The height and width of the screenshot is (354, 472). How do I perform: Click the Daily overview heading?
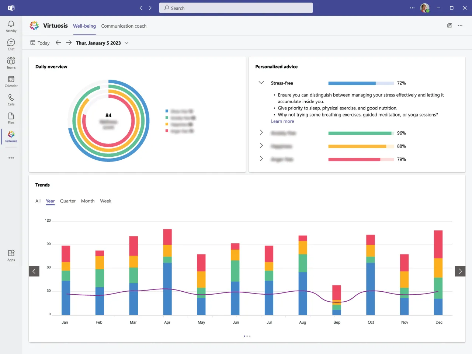coord(51,67)
